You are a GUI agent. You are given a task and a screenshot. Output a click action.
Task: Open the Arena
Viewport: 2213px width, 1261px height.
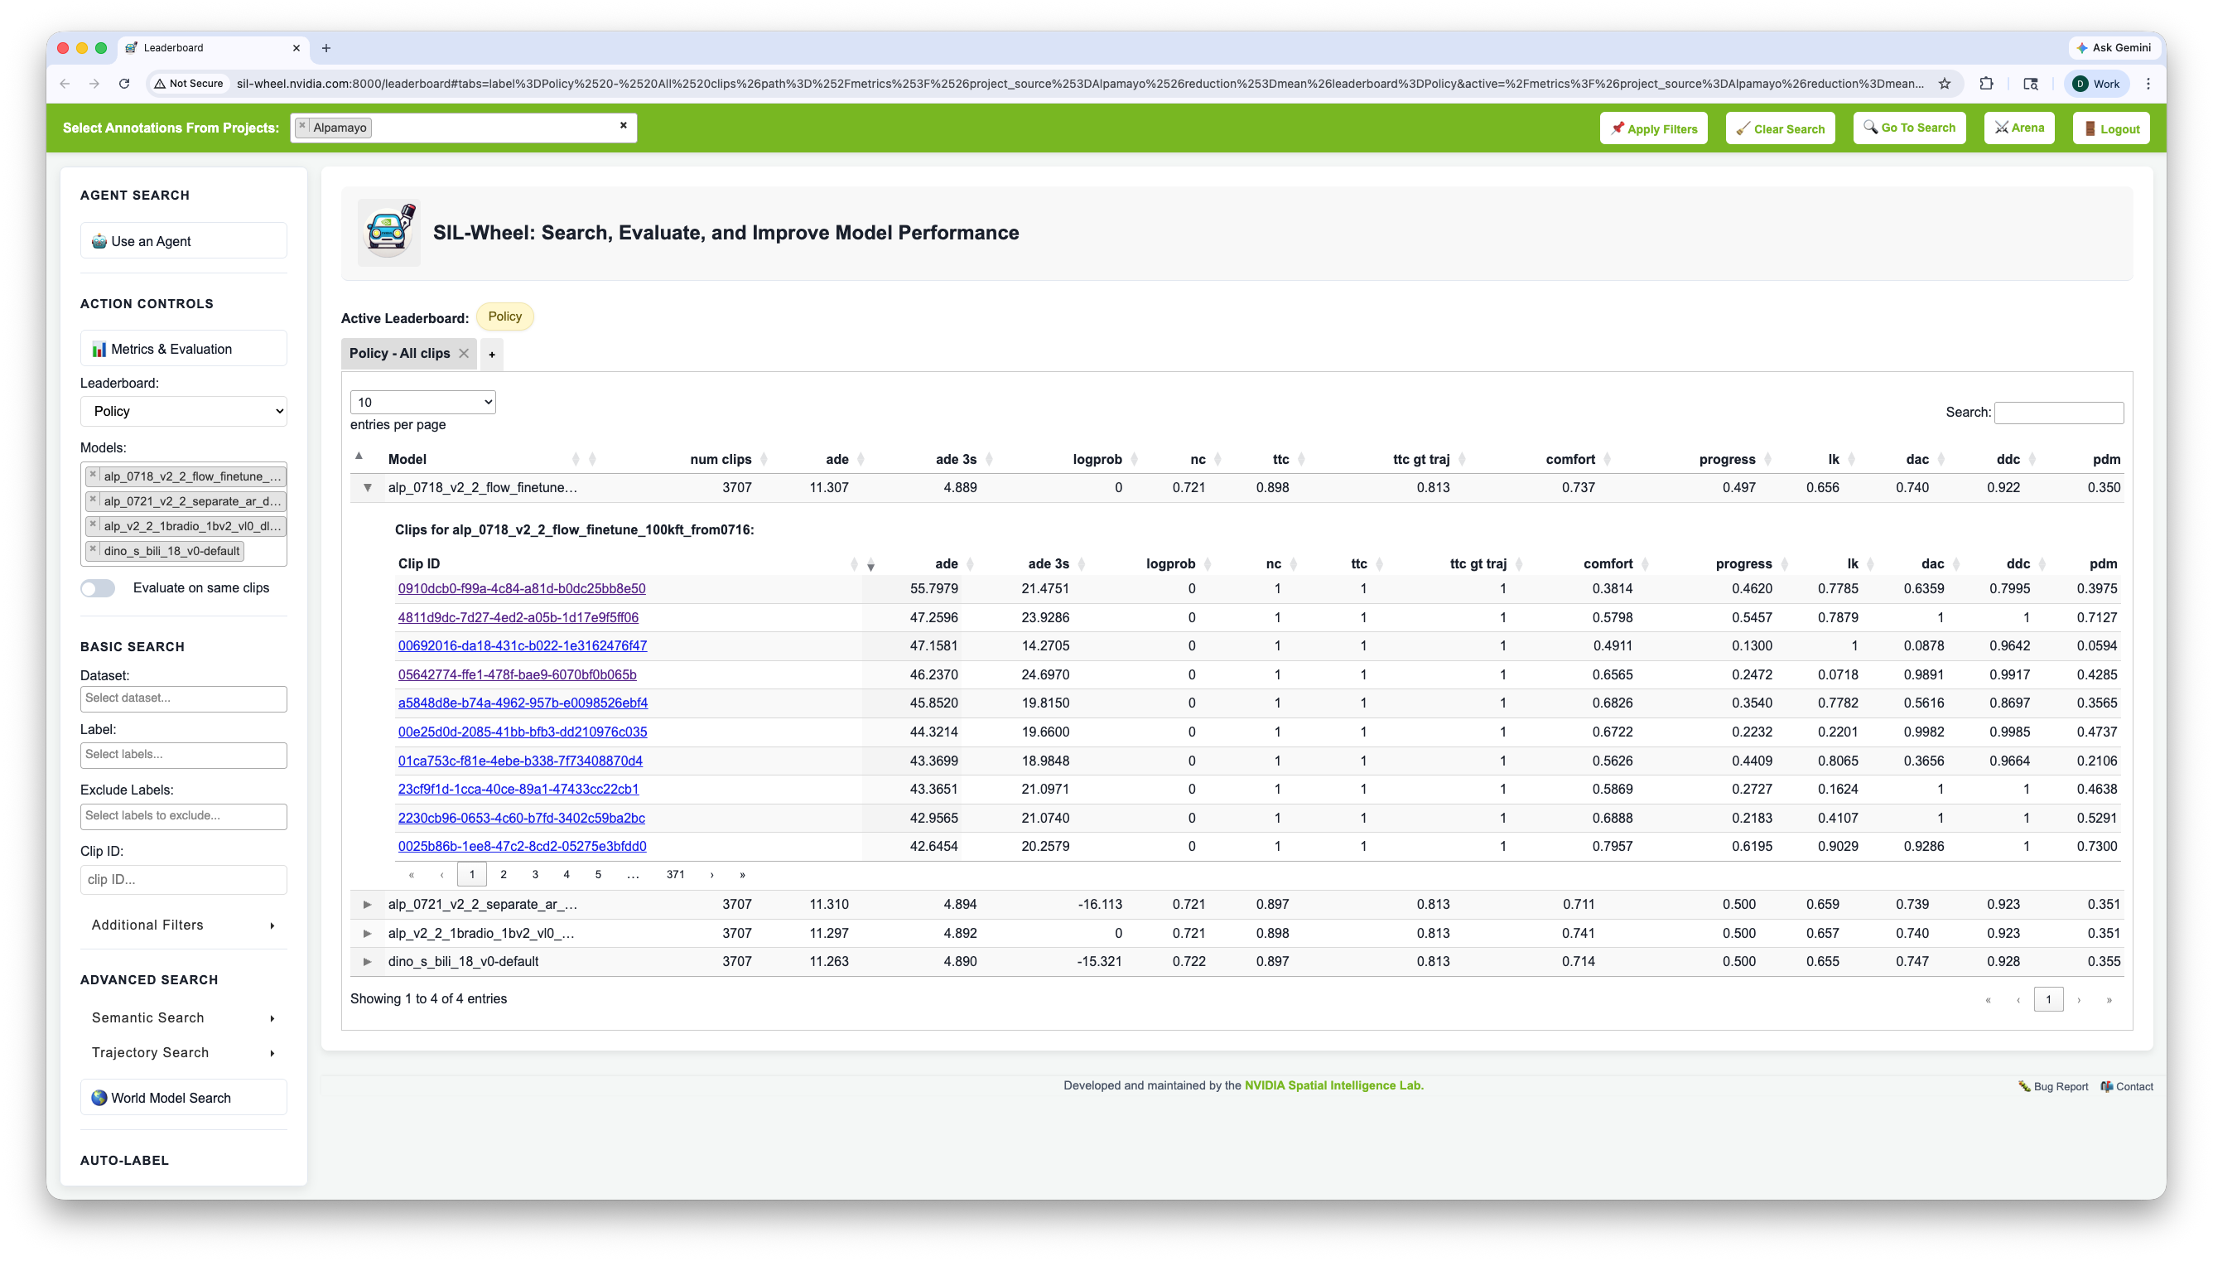point(2018,128)
